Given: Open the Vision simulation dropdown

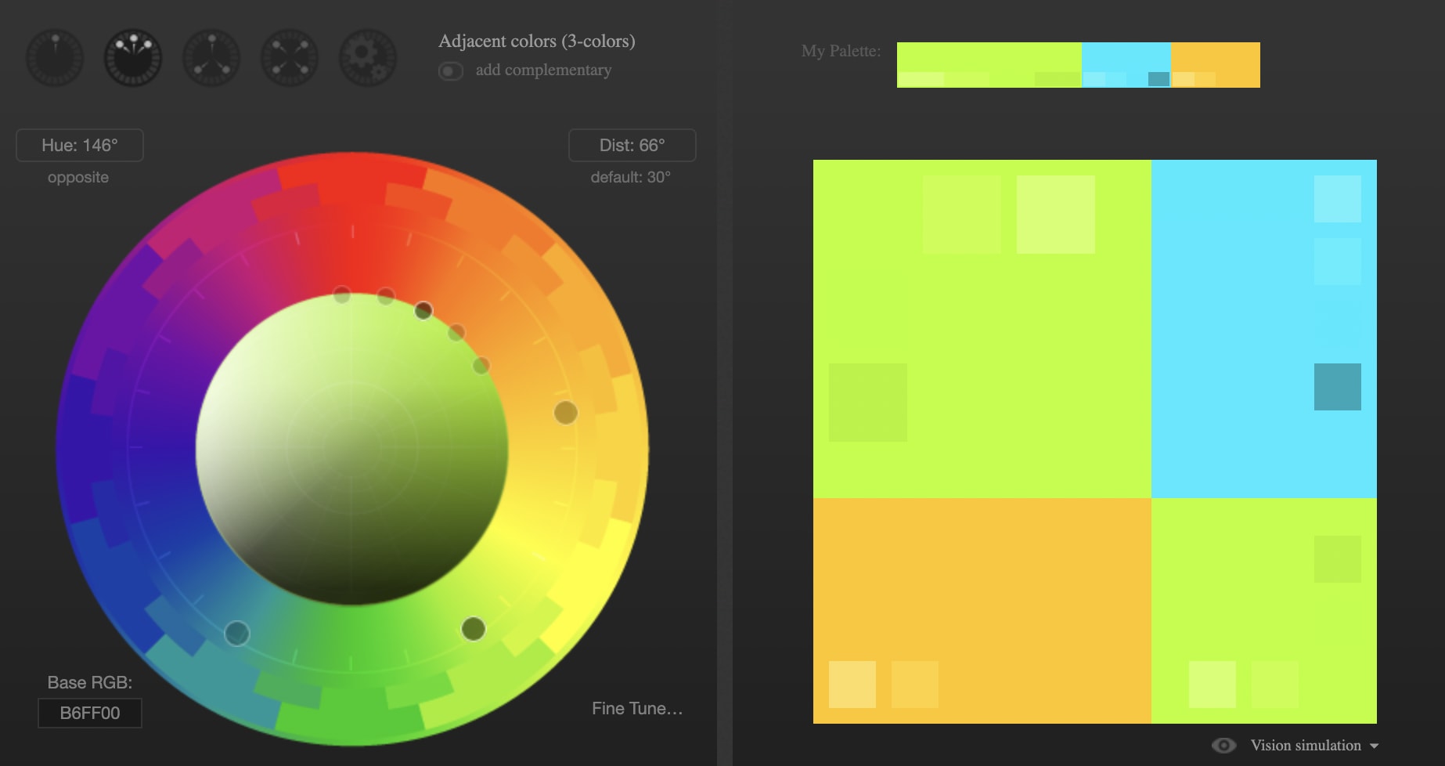Looking at the screenshot, I should [1314, 746].
